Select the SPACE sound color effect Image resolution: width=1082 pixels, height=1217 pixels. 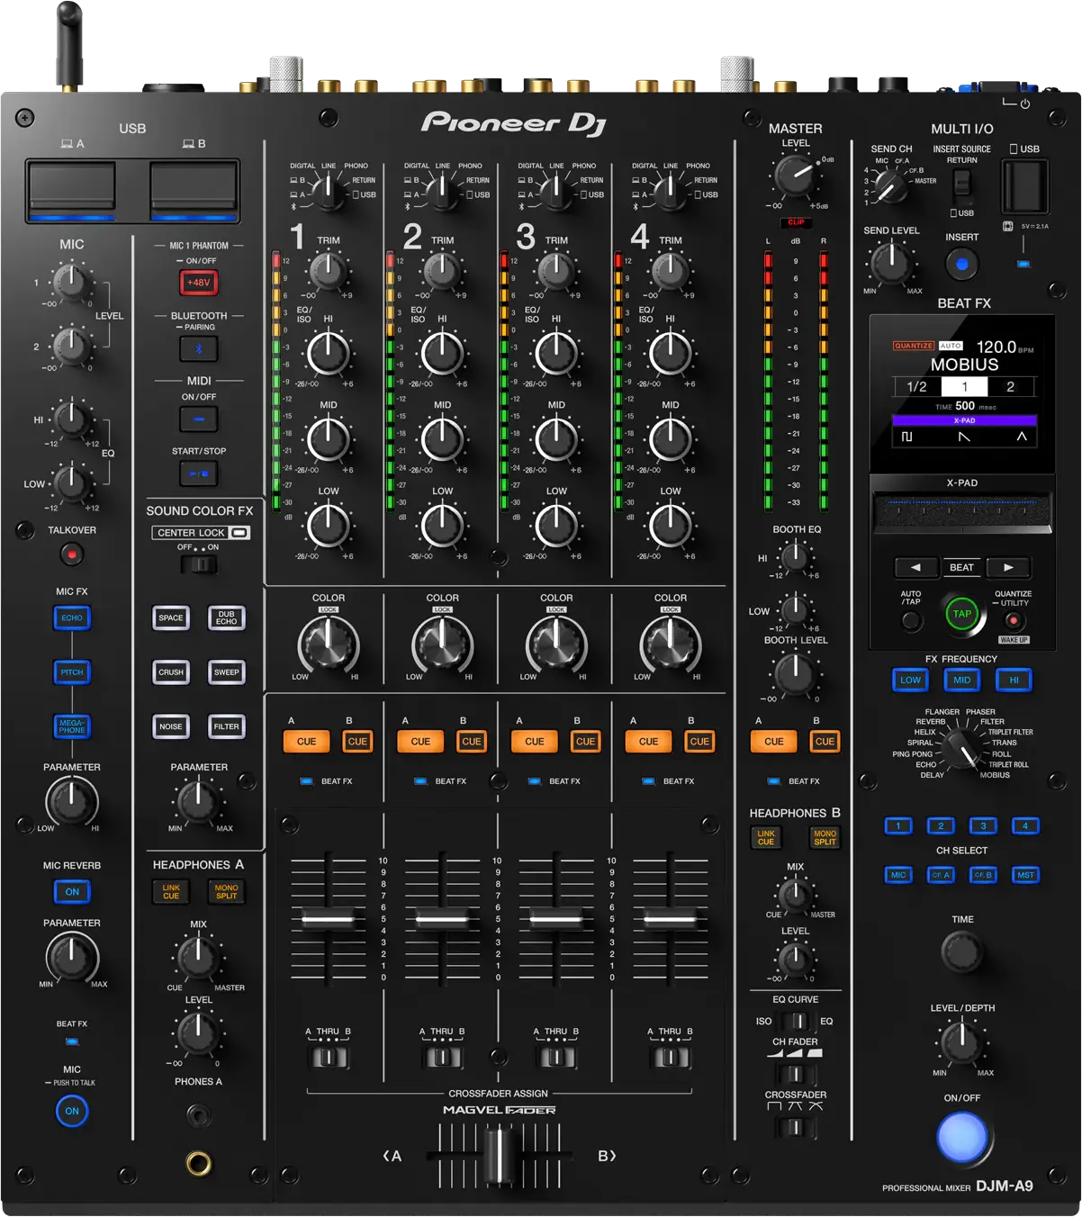[171, 618]
